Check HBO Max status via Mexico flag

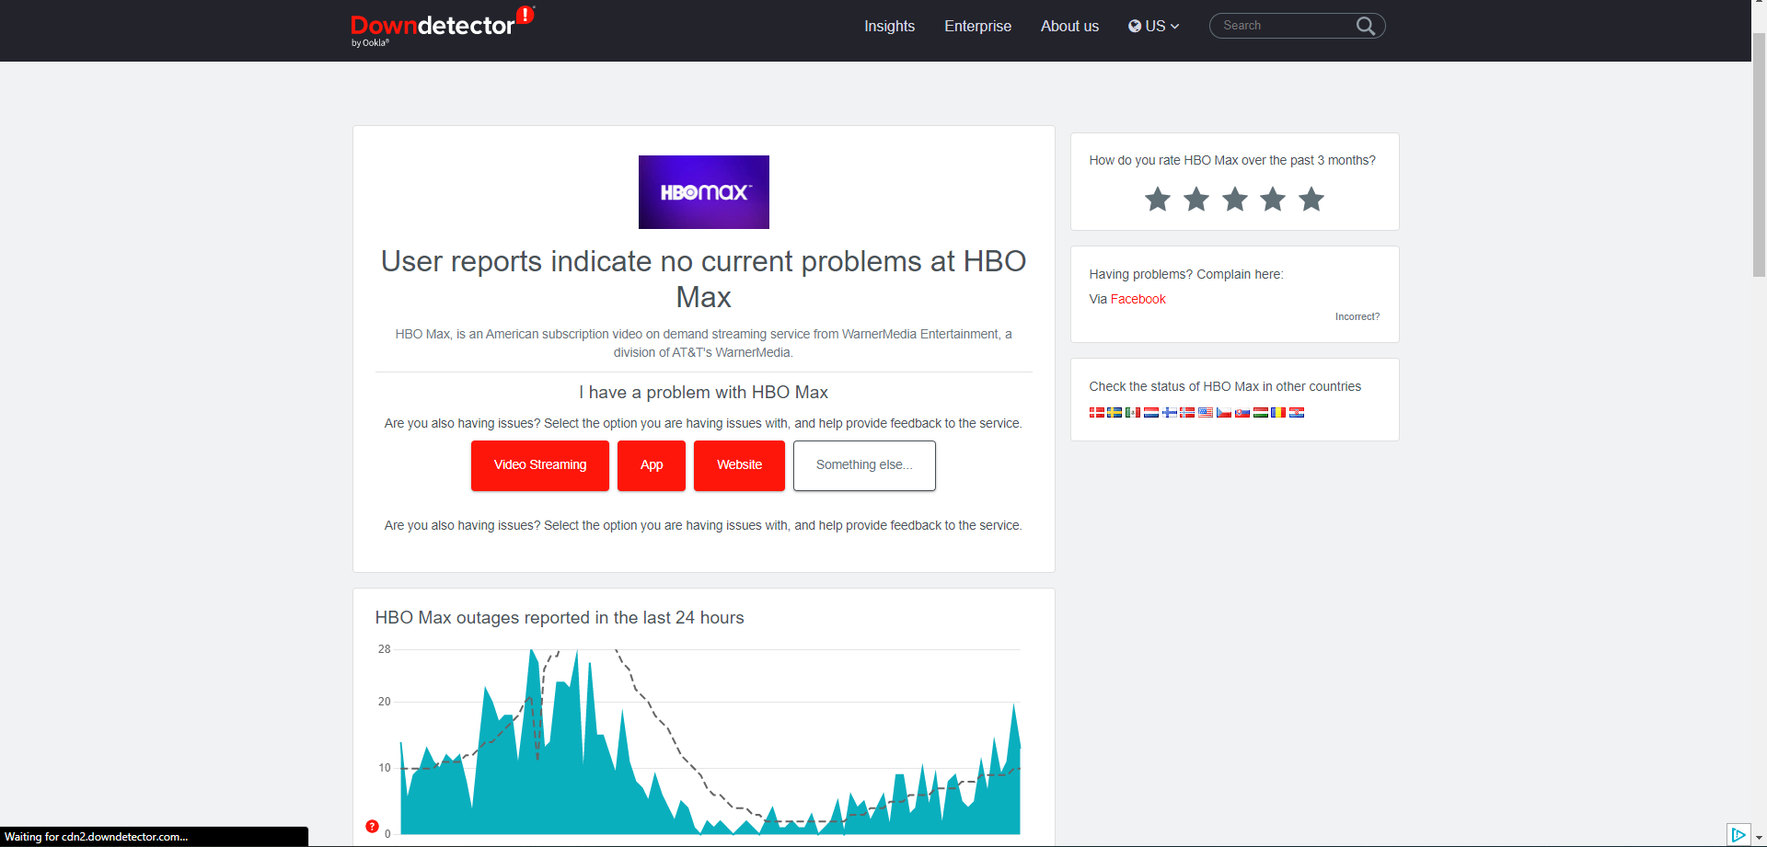(1133, 412)
